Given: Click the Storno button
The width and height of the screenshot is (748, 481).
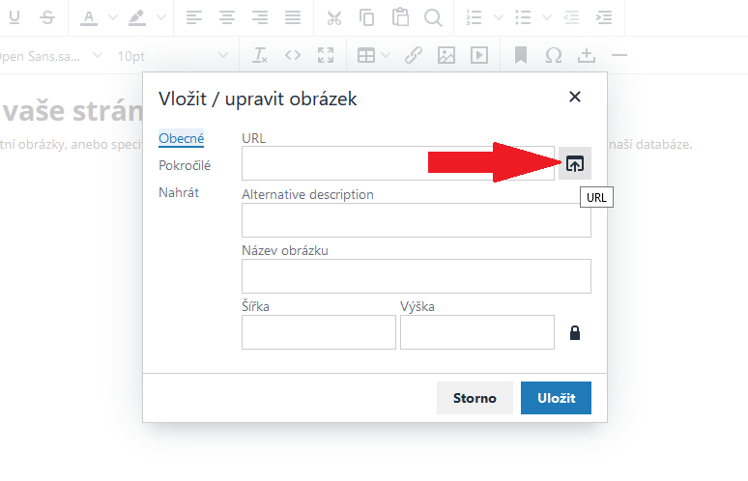Looking at the screenshot, I should tap(475, 398).
